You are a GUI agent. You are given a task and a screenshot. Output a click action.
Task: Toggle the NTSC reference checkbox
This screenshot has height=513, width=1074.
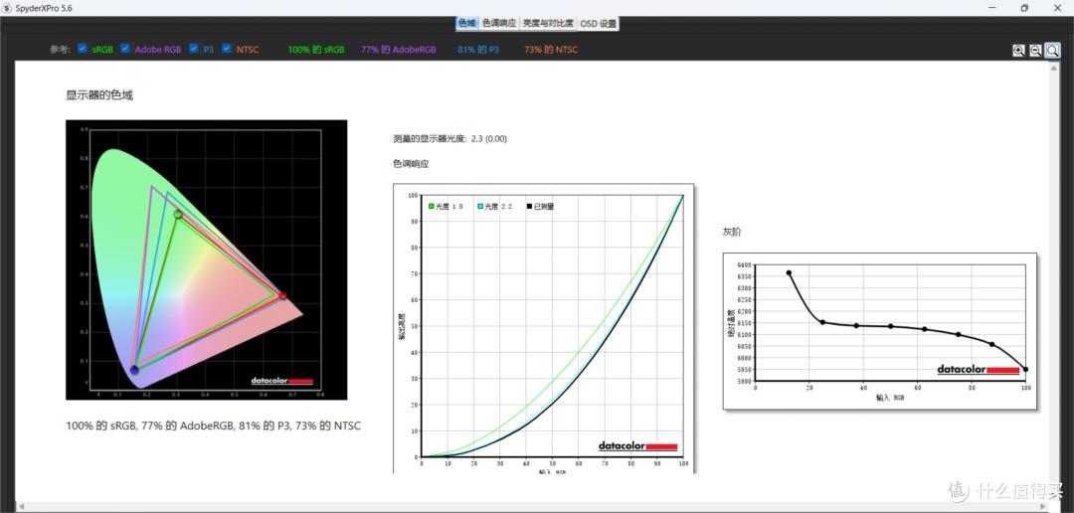(227, 49)
